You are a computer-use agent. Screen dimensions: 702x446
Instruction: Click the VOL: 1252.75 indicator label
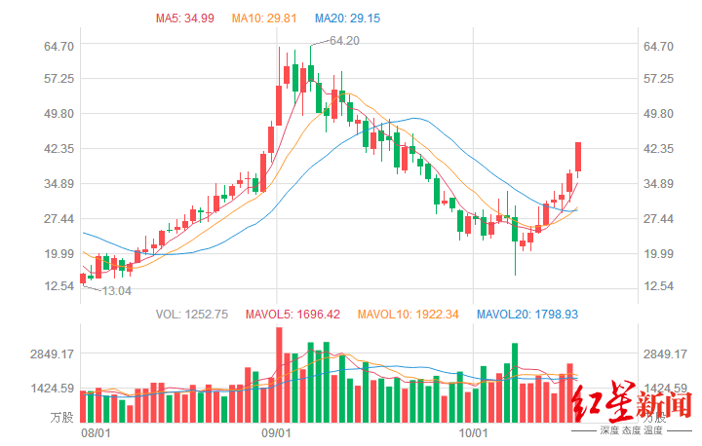(x=191, y=314)
